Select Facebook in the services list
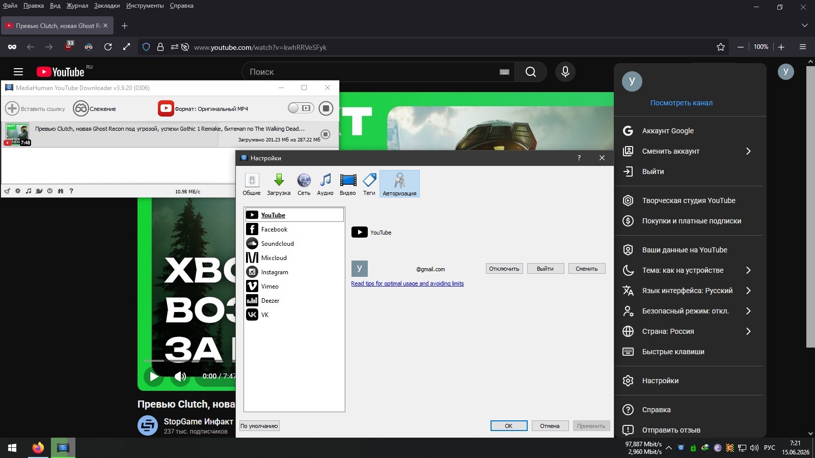 click(294, 229)
